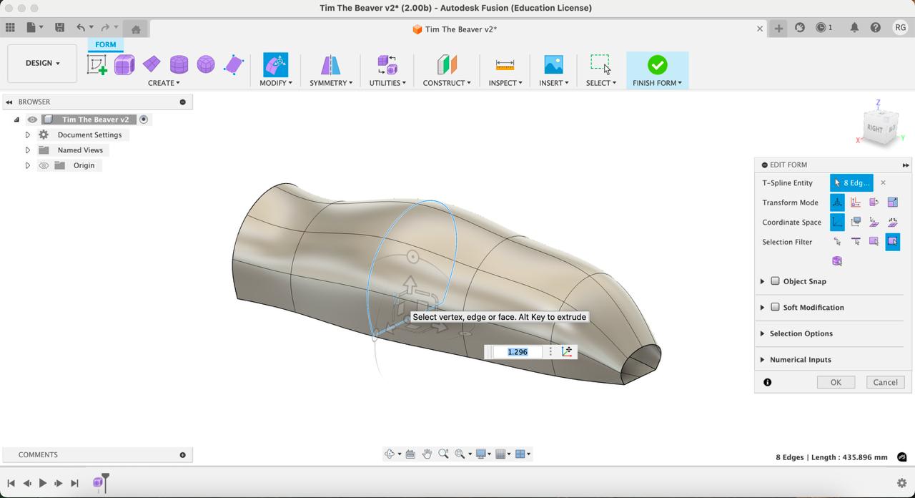Viewport: 915px width, 498px height.
Task: Open the DESIGN workspace dropdown
Action: tap(42, 63)
